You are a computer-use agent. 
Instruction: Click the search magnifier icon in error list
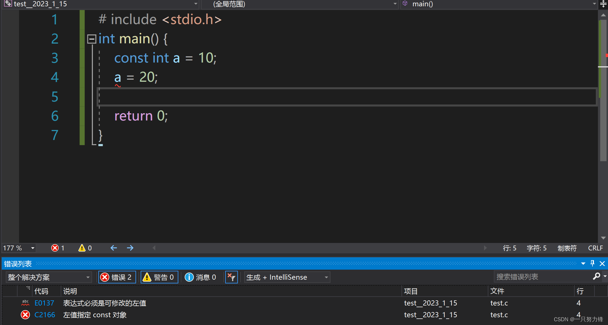point(596,277)
